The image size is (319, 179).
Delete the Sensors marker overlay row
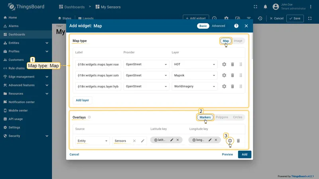click(238, 141)
